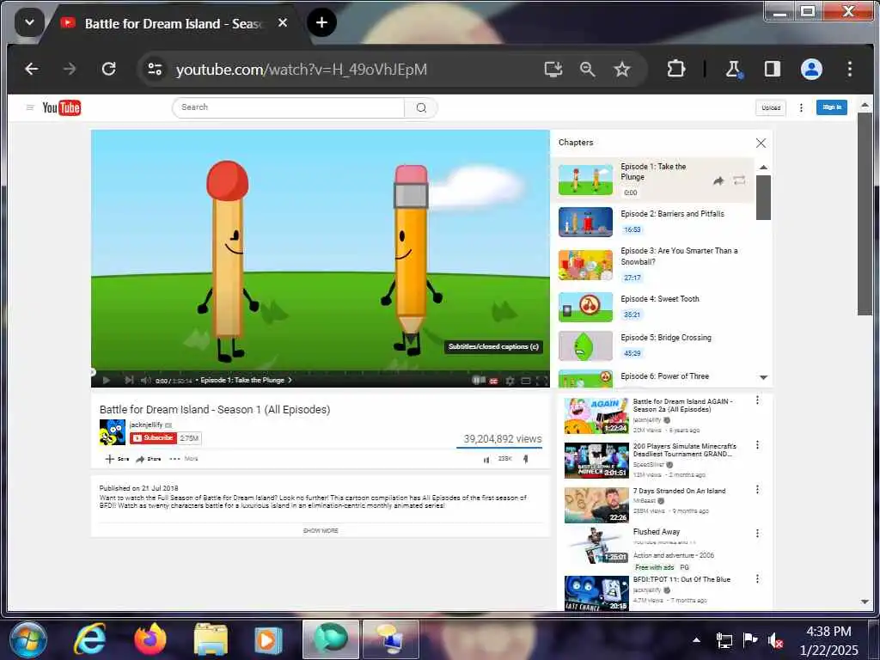Open Battle for Dream Island AGAIN recommended video
Image resolution: width=880 pixels, height=660 pixels.
tap(596, 416)
